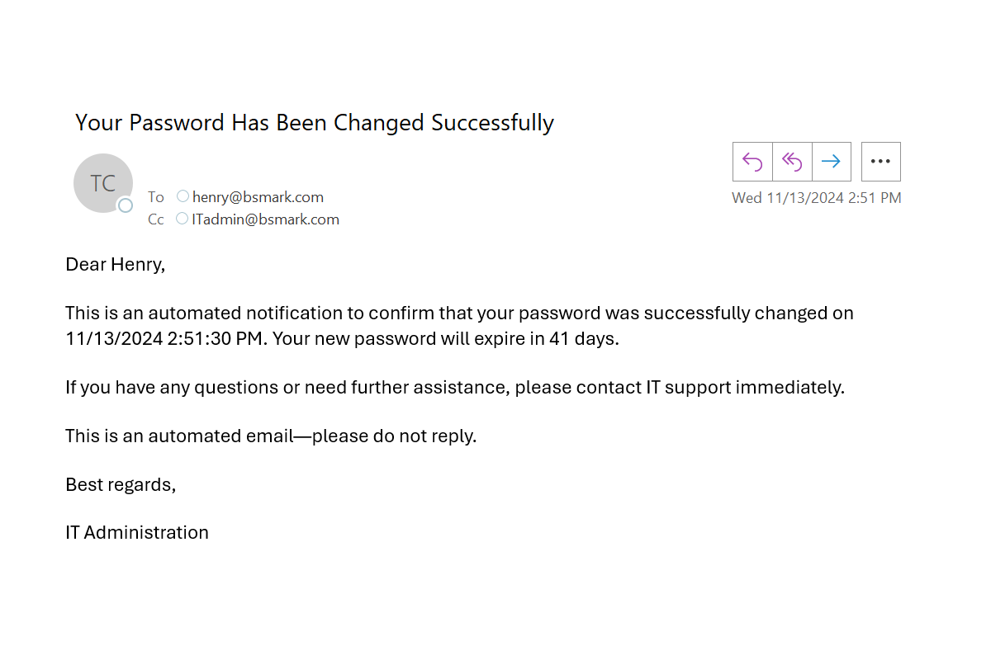Open the TC sender avatar contact card
This screenshot has height=660, width=991.
103,183
